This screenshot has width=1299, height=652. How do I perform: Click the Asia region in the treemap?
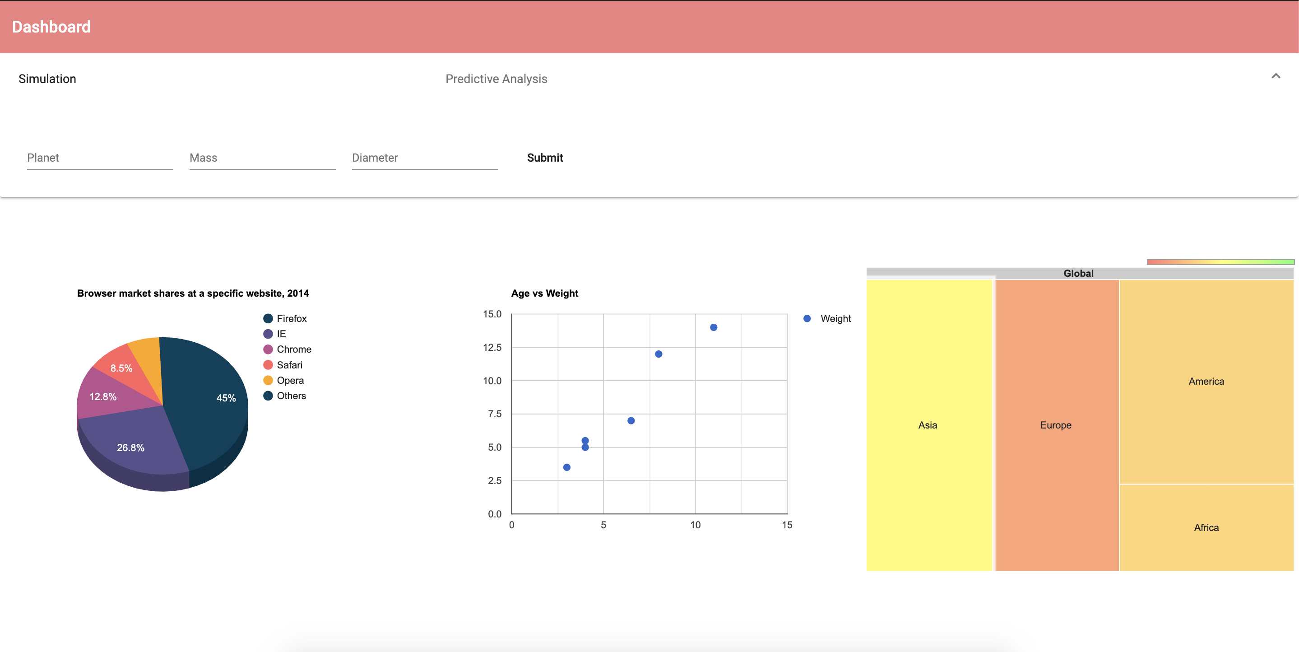tap(928, 425)
